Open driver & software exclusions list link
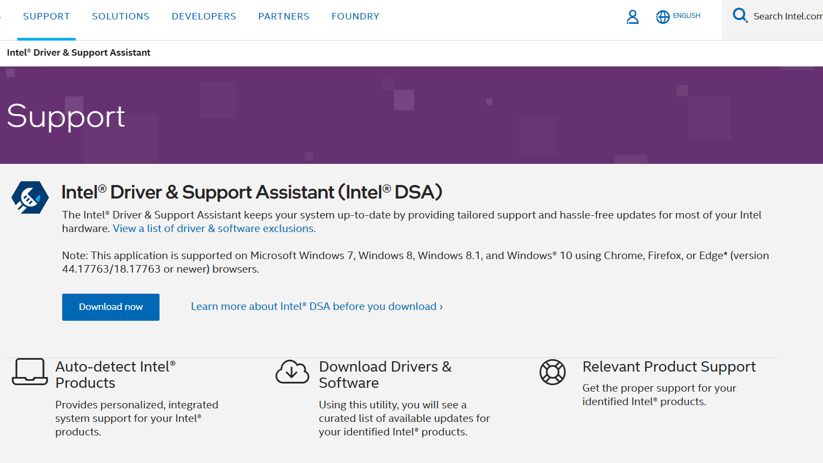 [x=214, y=229]
